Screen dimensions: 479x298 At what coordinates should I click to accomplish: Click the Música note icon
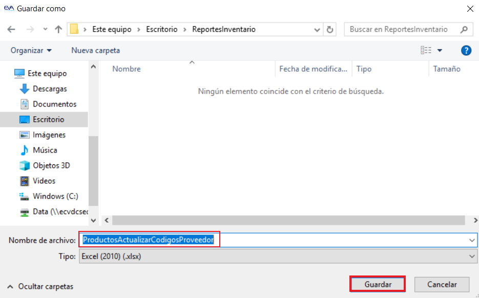(x=25, y=150)
